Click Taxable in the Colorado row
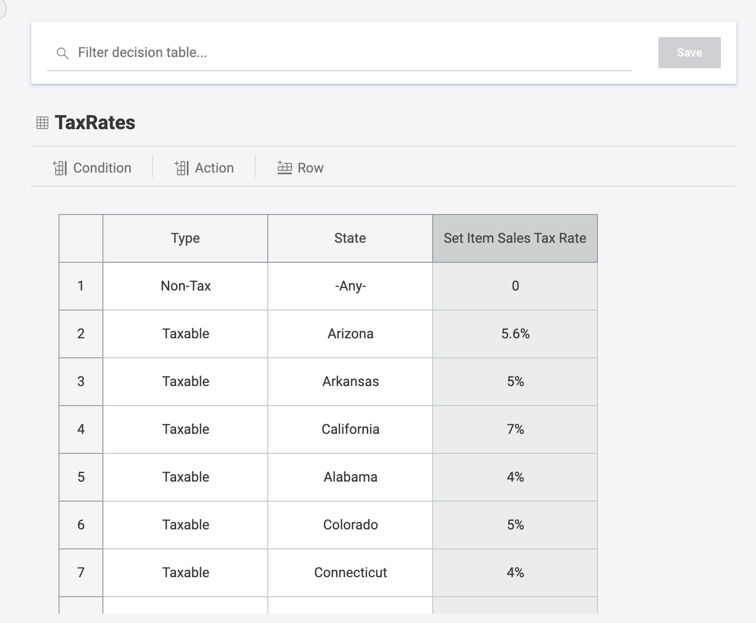This screenshot has width=756, height=623. point(185,525)
